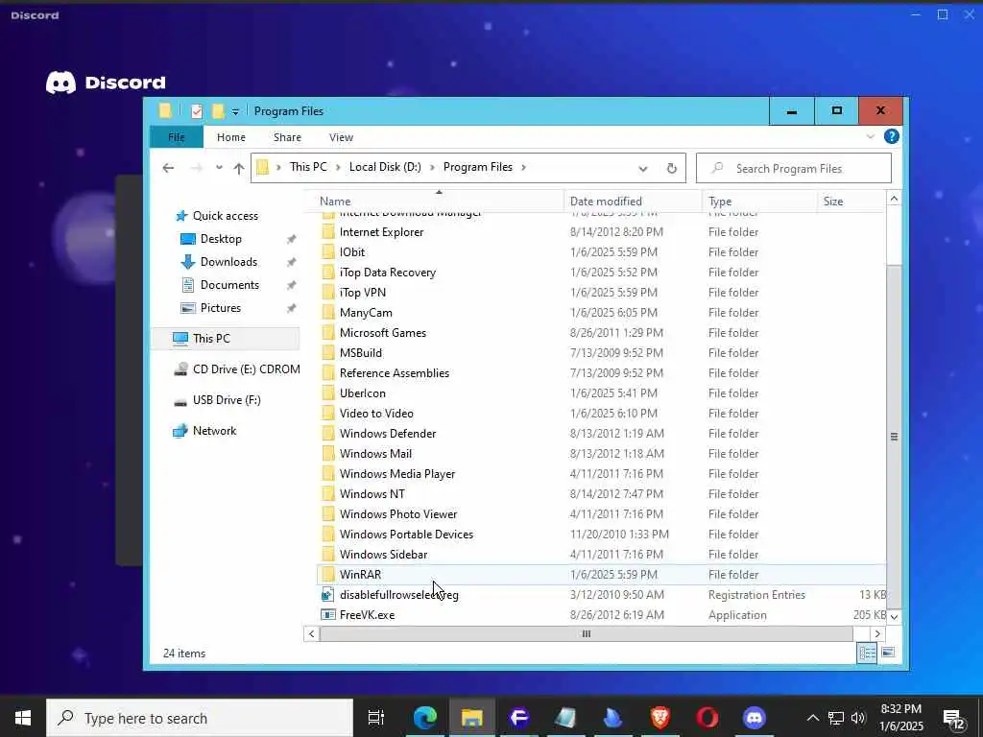This screenshot has width=983, height=737.
Task: Select the iTop VPN folder icon
Action: (x=328, y=293)
